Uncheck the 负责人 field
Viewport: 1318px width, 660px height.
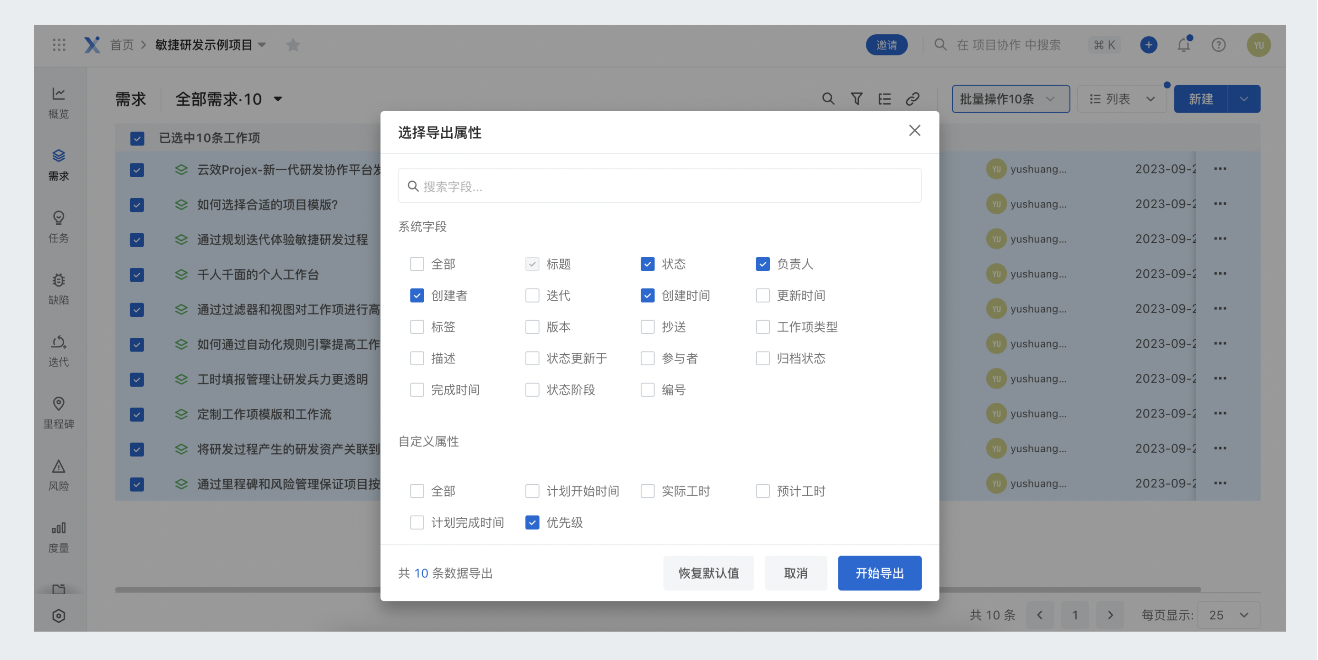[x=762, y=264]
